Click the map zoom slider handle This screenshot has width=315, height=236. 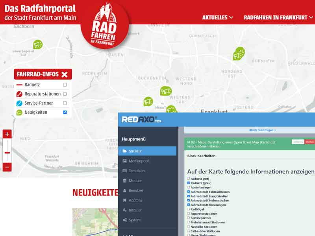coord(7,153)
